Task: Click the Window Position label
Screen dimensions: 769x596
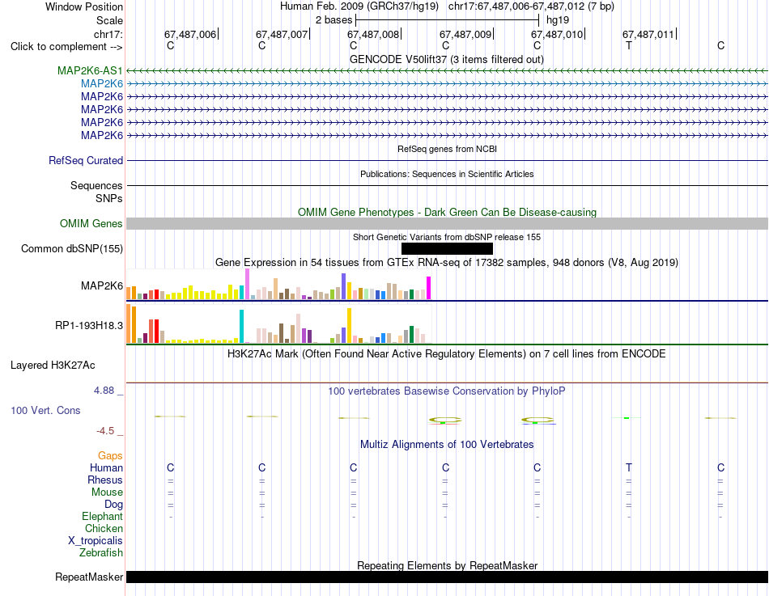Action: click(84, 6)
